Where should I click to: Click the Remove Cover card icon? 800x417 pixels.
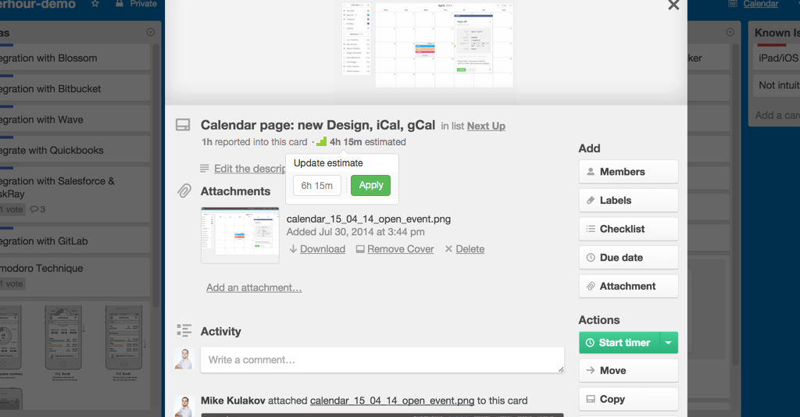tap(360, 249)
